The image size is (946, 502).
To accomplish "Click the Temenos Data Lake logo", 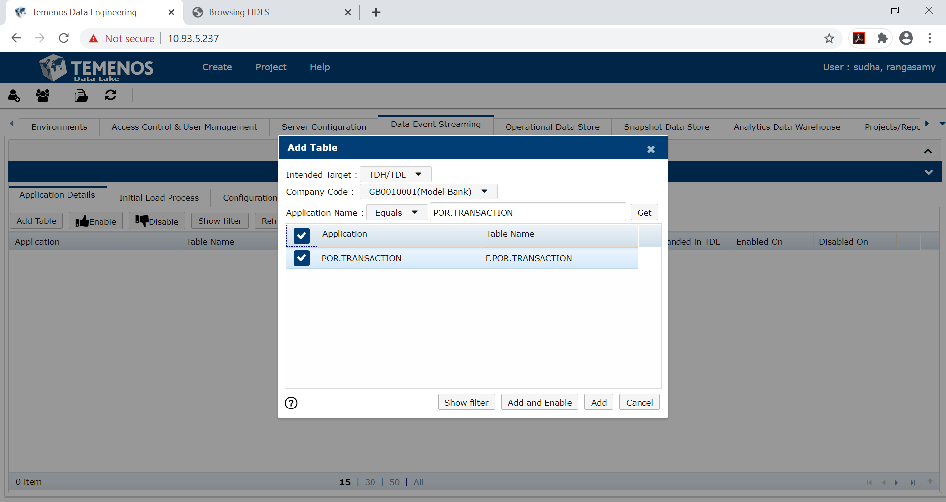I will pos(96,67).
